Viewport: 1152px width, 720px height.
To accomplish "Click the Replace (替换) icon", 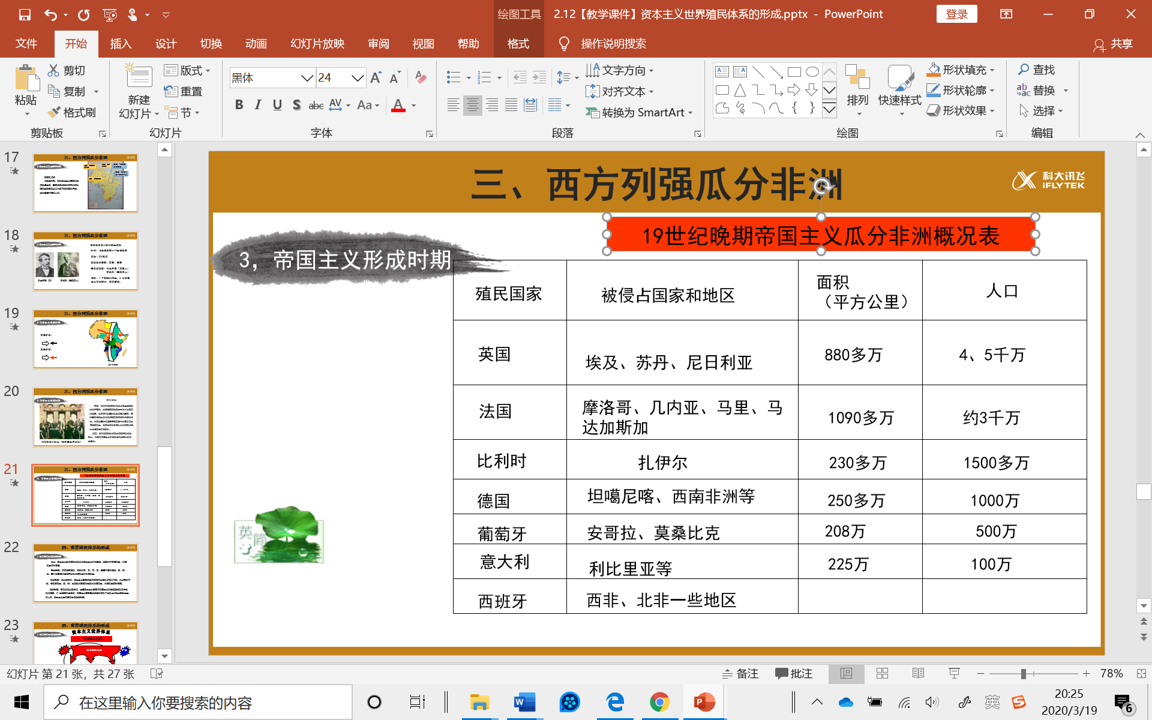I will tap(1043, 91).
